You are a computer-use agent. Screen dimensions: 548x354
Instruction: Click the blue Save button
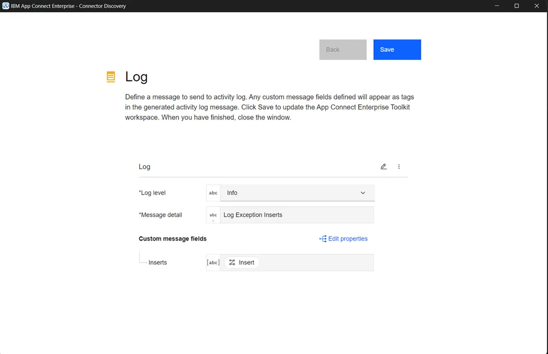(397, 49)
